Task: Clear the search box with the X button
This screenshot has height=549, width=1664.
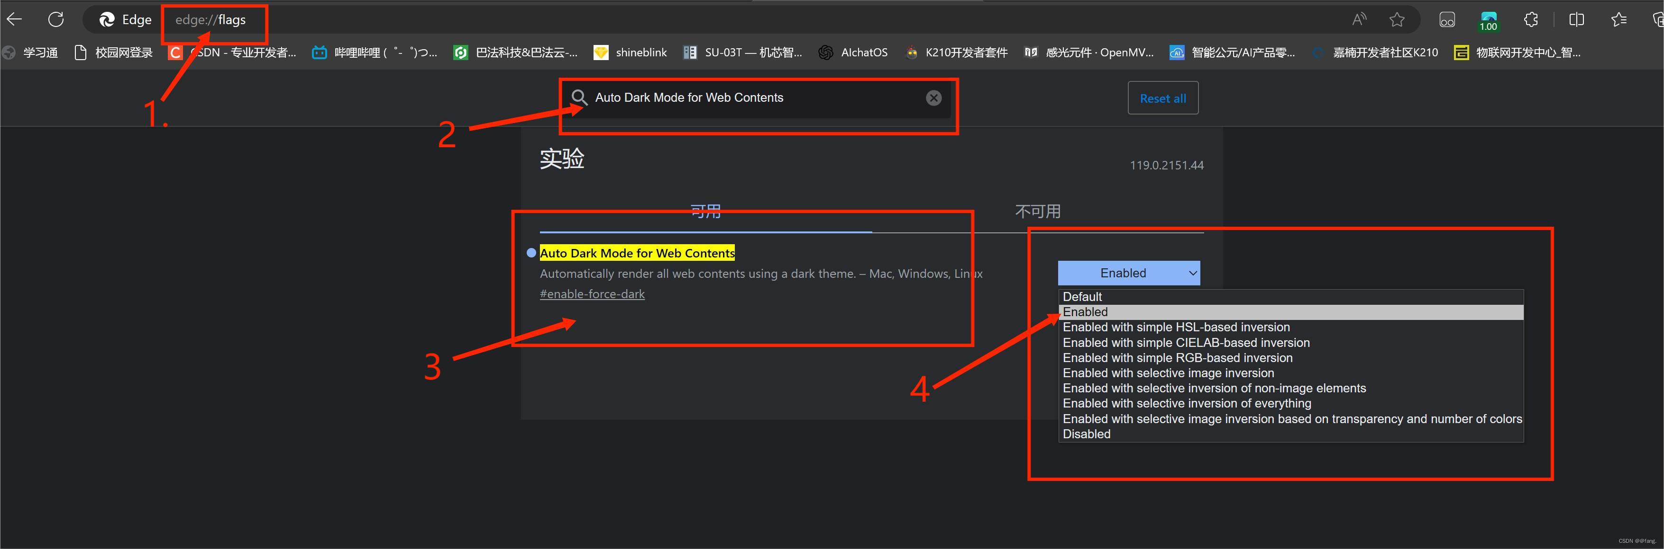Action: [933, 97]
